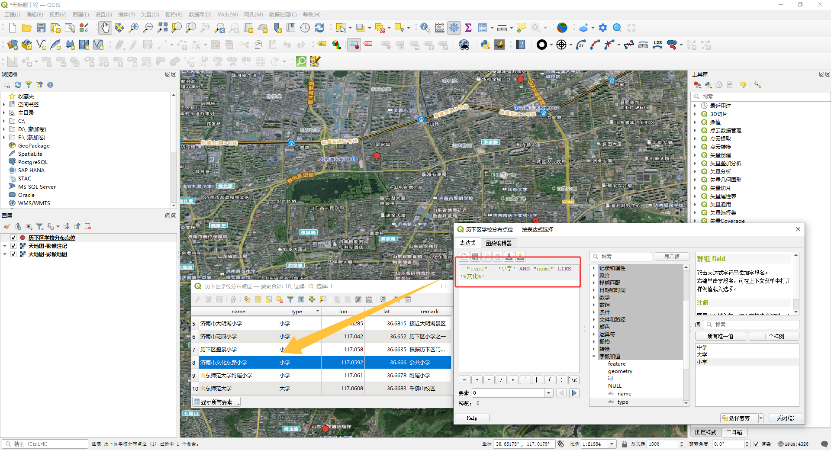Click select-all icon in attribute table toolbar

point(258,299)
